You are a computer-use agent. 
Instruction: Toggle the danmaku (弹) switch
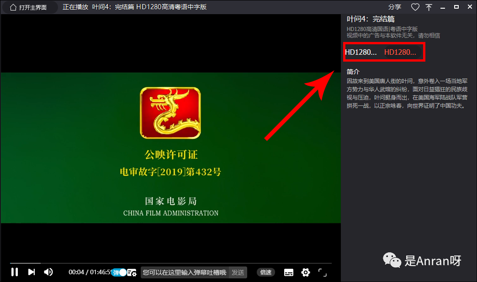[x=120, y=272]
